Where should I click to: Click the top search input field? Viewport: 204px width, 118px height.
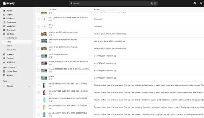click(x=113, y=3)
